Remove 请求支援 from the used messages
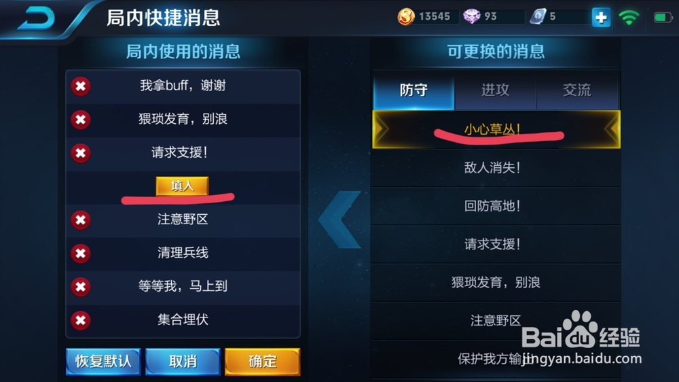The height and width of the screenshot is (382, 679). point(81,153)
